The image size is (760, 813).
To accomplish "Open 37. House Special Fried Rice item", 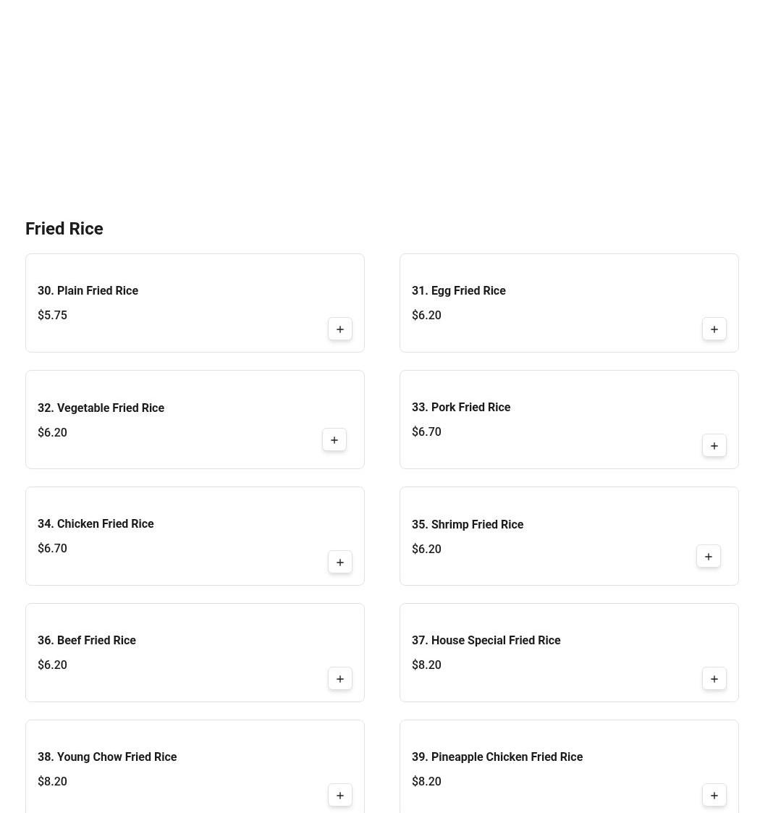I will coord(486,641).
